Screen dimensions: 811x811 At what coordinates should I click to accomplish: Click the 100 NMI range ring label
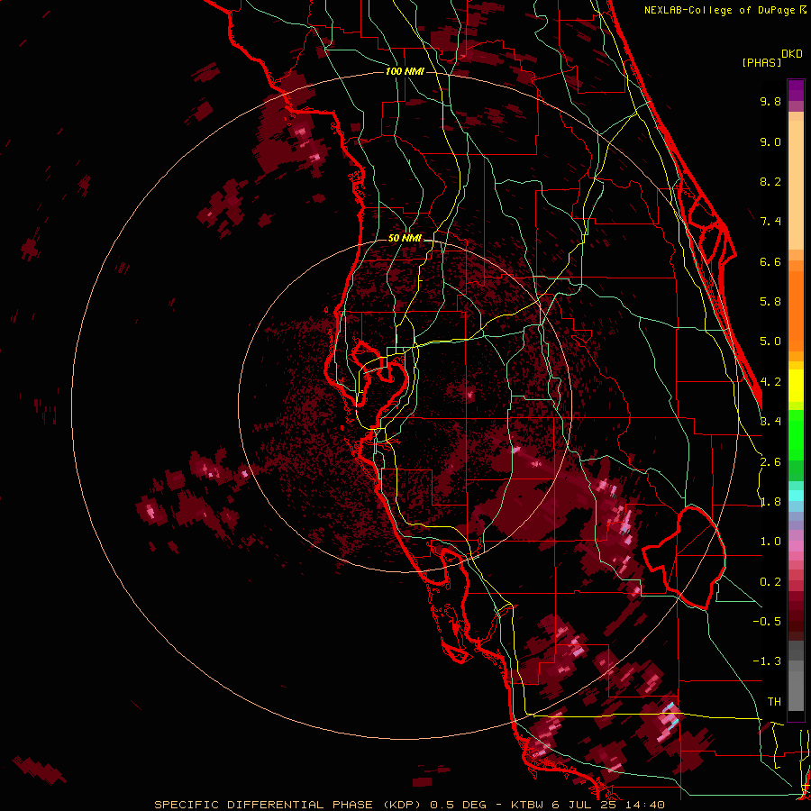405,71
